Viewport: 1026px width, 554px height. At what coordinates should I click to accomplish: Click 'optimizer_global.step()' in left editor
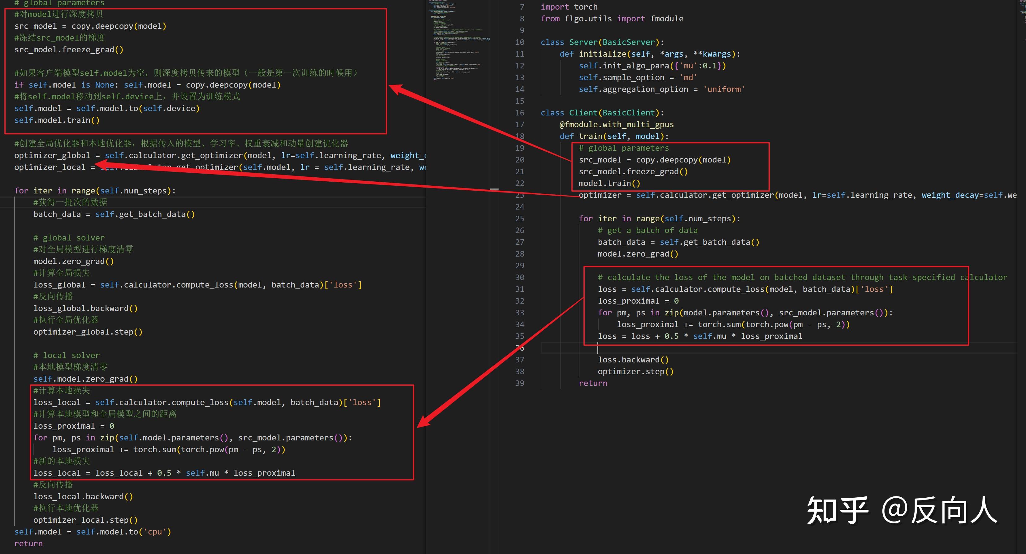point(88,332)
